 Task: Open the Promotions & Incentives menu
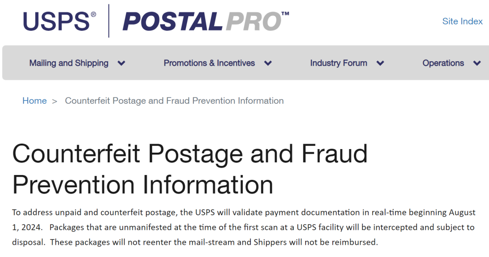(x=209, y=63)
